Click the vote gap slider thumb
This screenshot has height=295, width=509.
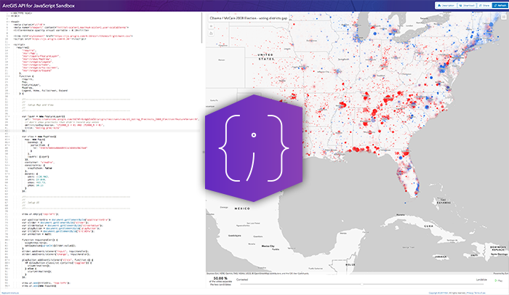(x=362, y=284)
